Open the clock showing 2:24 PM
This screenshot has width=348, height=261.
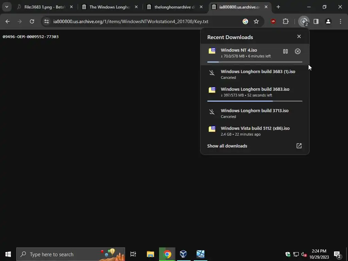point(319,254)
